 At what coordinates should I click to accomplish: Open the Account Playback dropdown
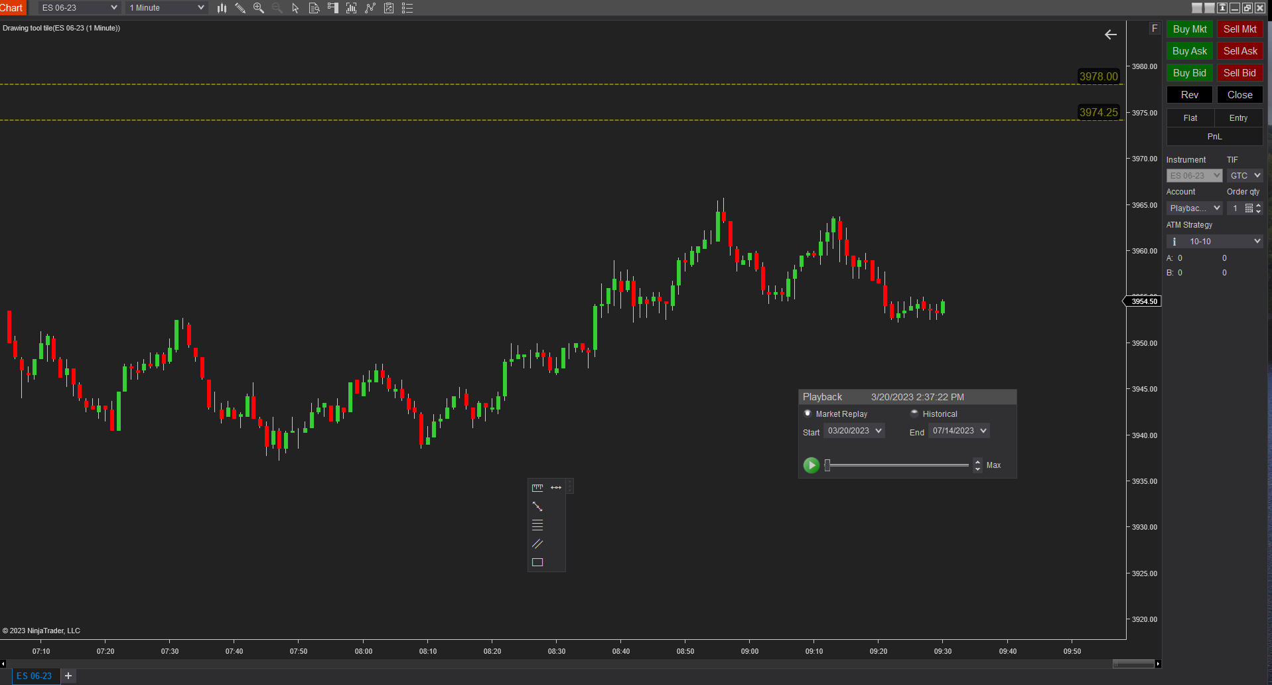pyautogui.click(x=1194, y=208)
